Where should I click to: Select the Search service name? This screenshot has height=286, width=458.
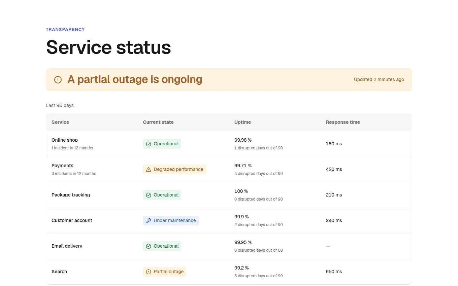pyautogui.click(x=59, y=272)
